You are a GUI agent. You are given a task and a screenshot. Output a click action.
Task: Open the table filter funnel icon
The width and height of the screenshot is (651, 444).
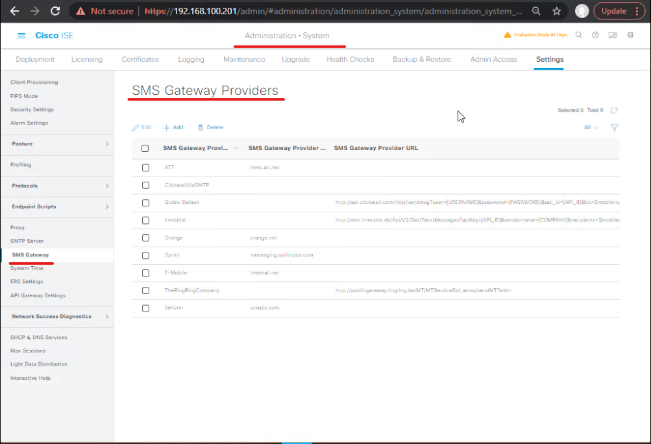tap(615, 127)
